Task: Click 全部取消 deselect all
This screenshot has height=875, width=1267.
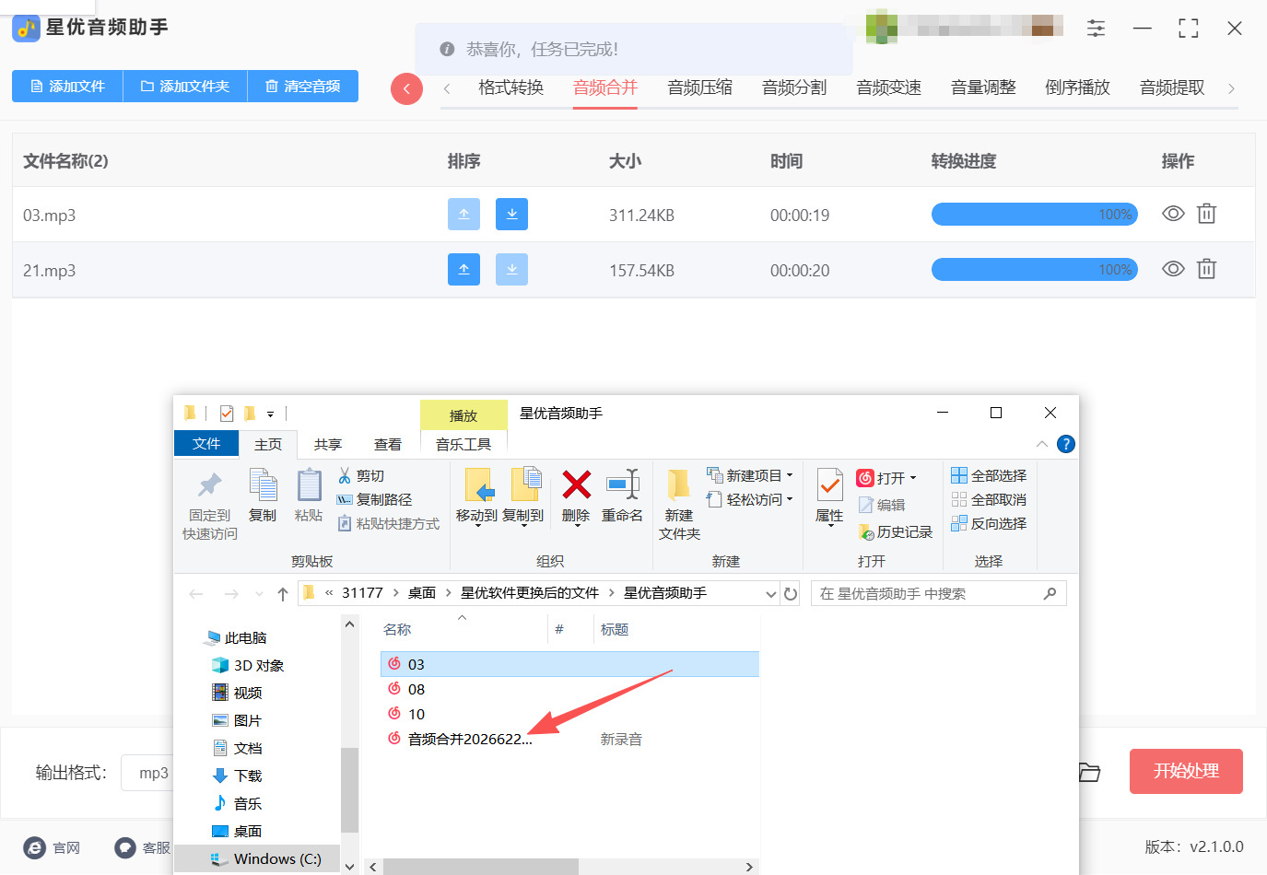Action: (x=989, y=499)
